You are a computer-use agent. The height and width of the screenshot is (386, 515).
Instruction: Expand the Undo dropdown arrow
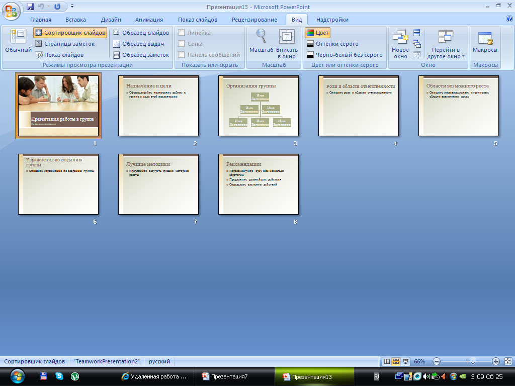49,7
